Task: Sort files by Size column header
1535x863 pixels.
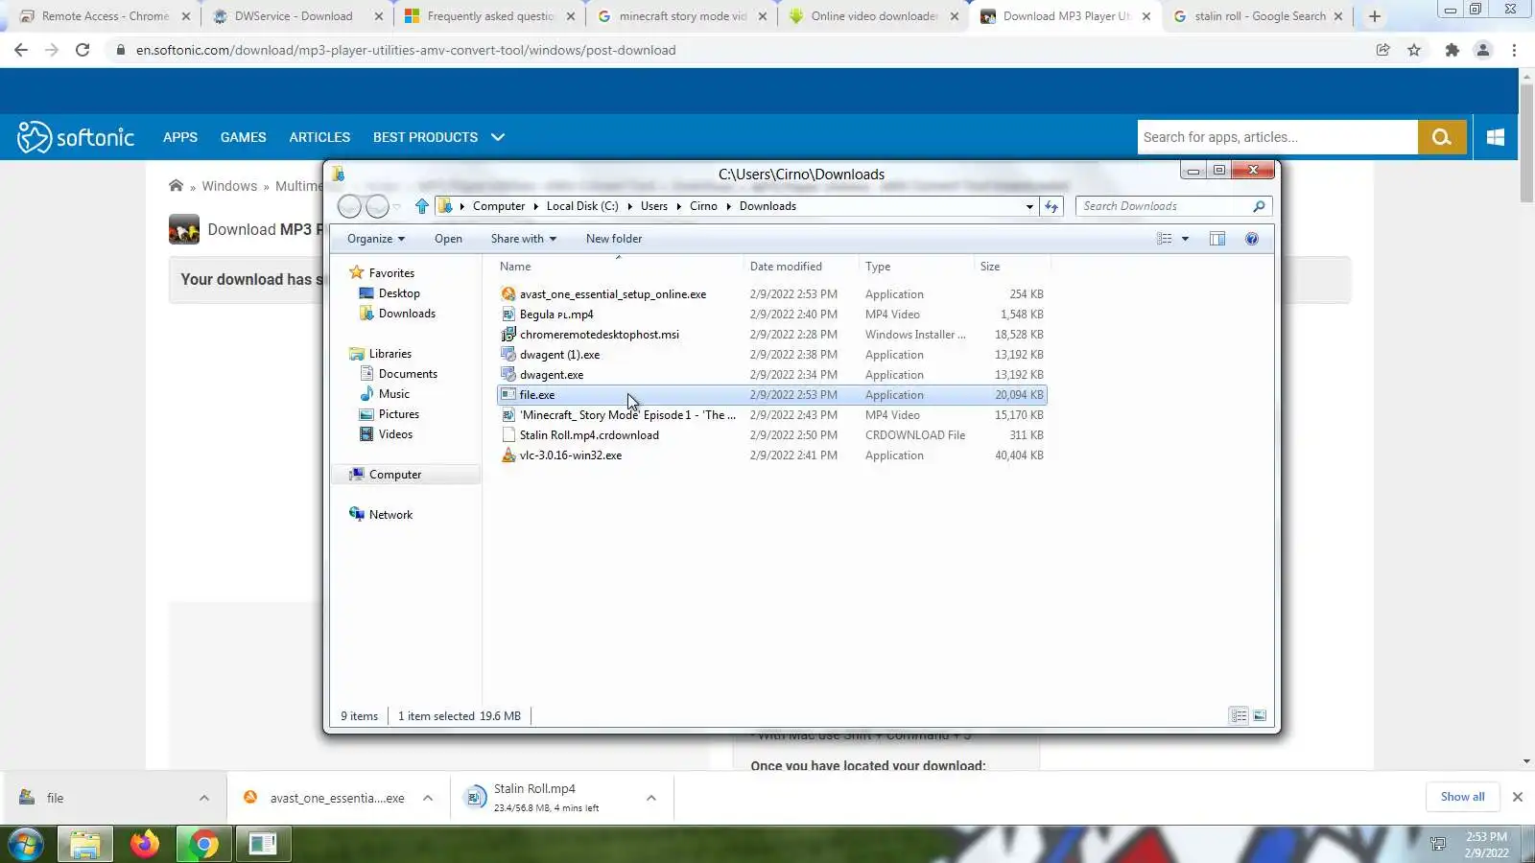Action: coord(1012,267)
